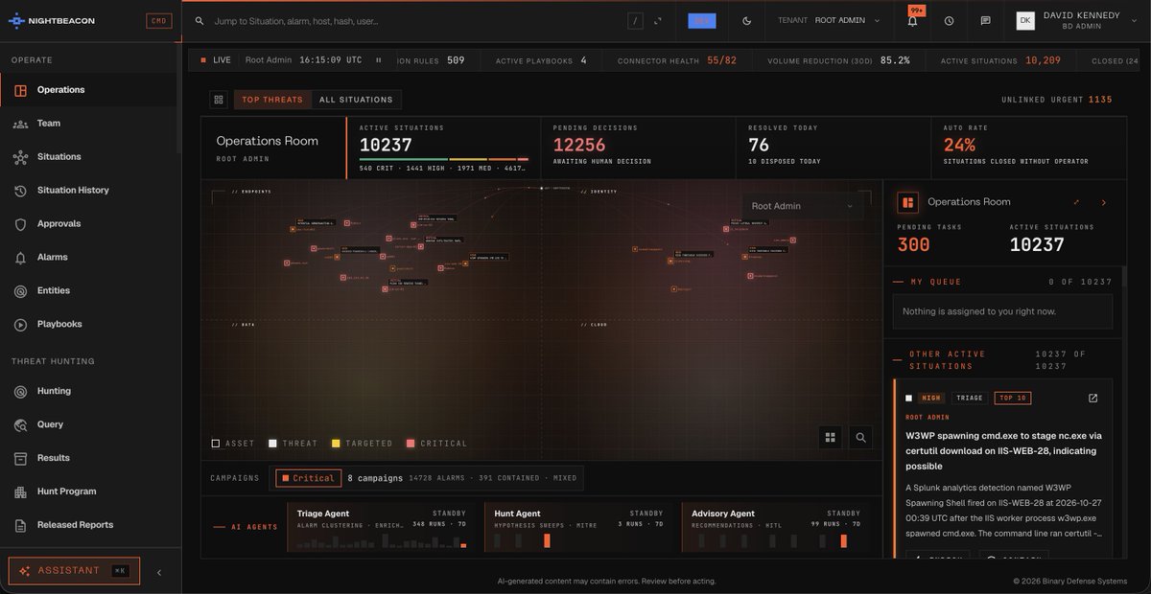Click the Connector Health 55/82 stat
The image size is (1151, 594).
pyautogui.click(x=677, y=60)
